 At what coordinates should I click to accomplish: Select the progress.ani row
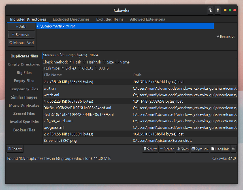click(x=140, y=127)
